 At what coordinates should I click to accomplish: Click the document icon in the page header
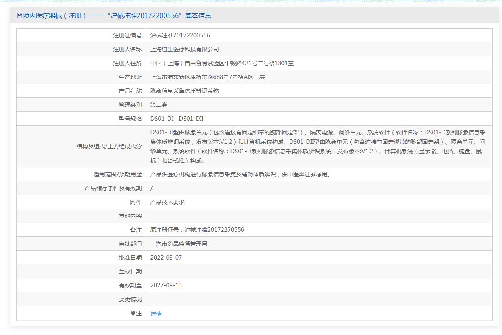pos(19,16)
